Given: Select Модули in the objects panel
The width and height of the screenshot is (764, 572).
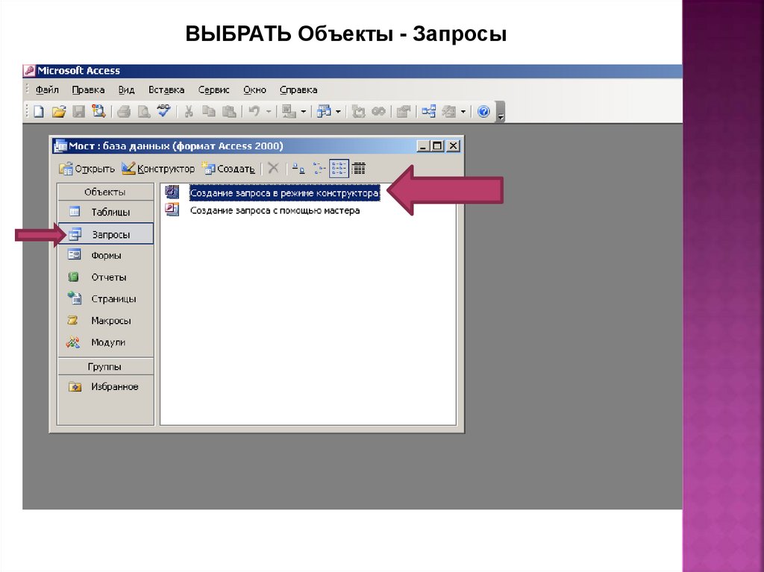Looking at the screenshot, I should (x=108, y=343).
